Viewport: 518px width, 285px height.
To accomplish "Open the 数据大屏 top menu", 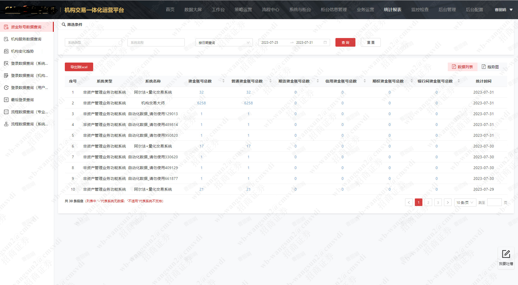I will click(x=193, y=10).
